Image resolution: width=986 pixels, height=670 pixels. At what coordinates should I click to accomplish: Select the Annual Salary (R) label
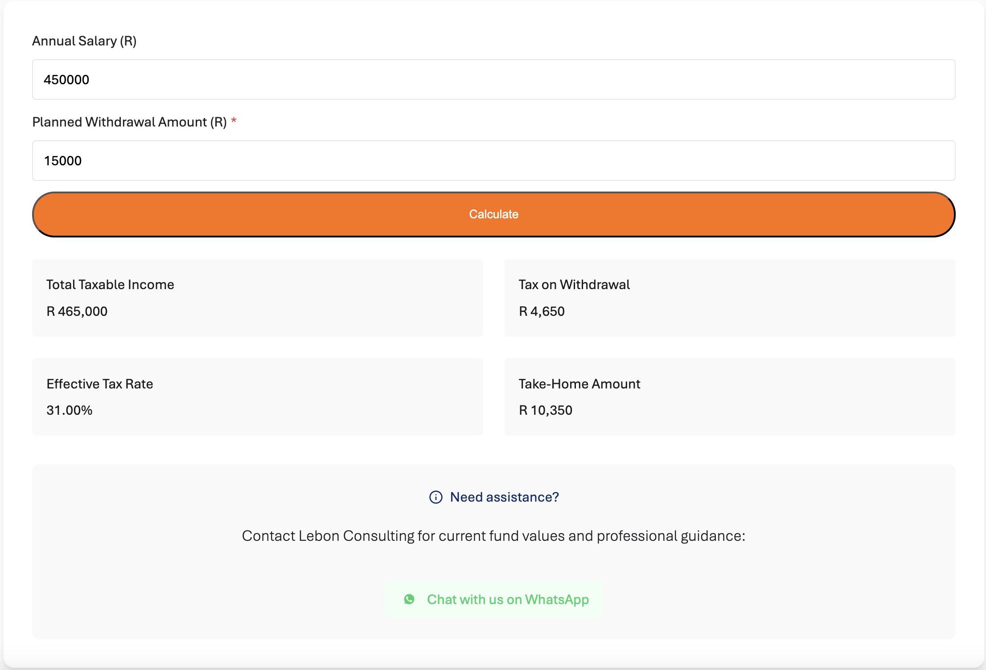tap(84, 41)
